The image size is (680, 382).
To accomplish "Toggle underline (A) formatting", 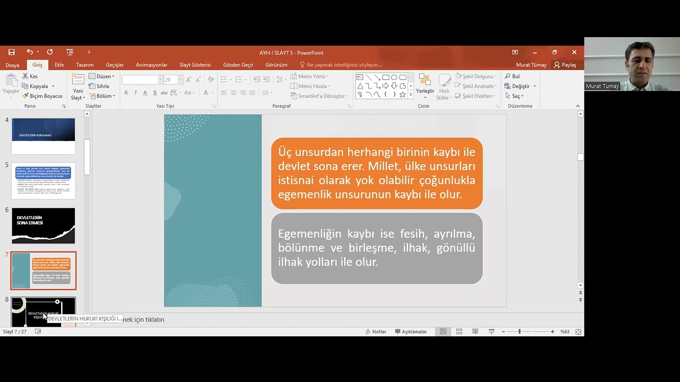I will click(145, 93).
